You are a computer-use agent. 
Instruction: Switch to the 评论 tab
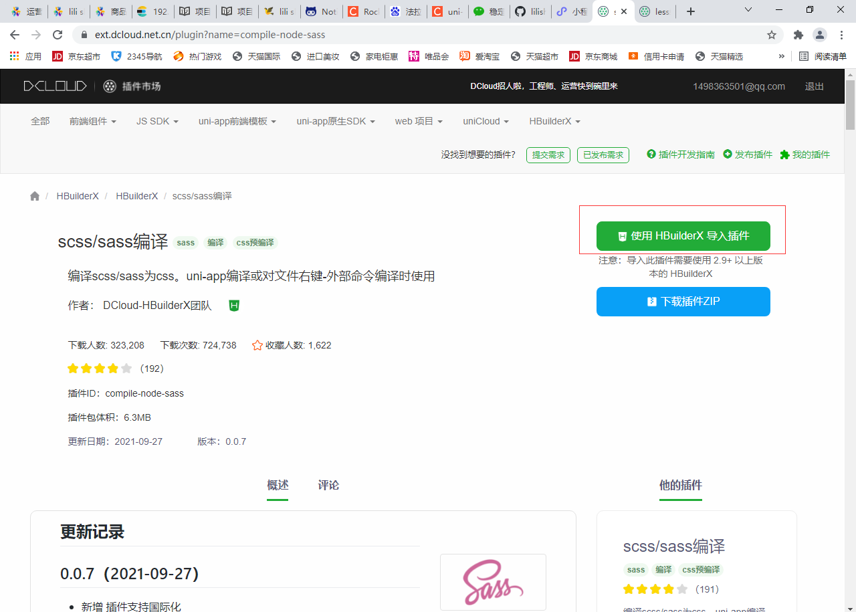tap(328, 485)
